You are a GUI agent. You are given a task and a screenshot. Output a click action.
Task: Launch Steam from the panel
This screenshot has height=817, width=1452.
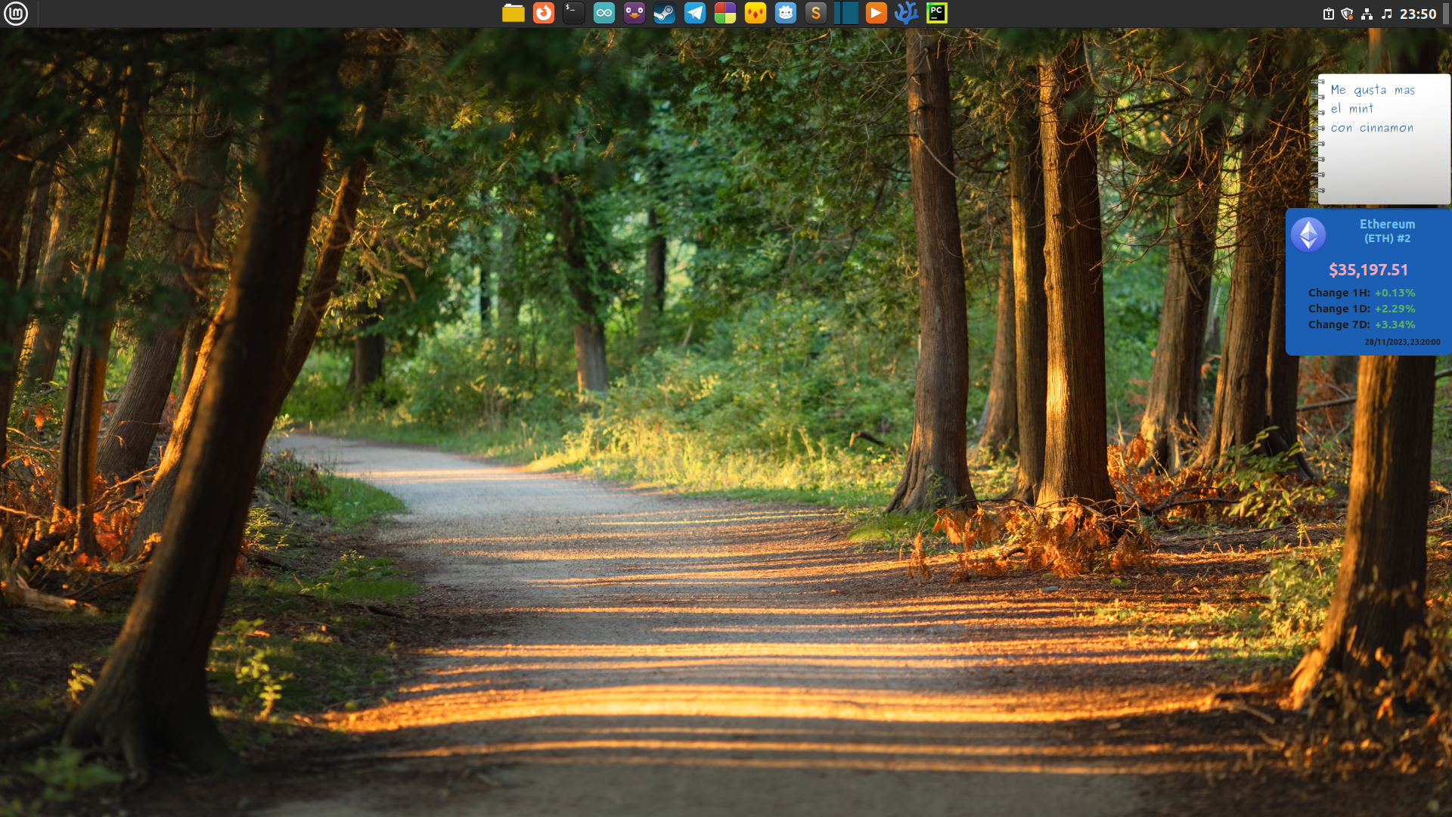(x=664, y=14)
